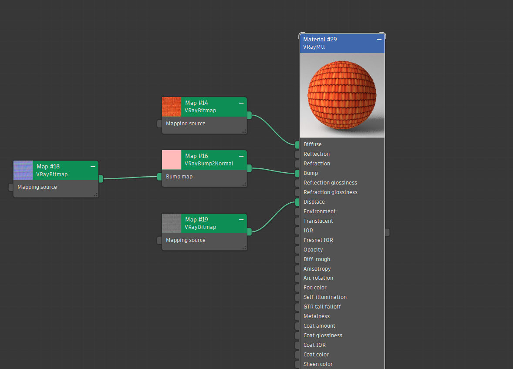Click the Bump slot label

[310, 173]
